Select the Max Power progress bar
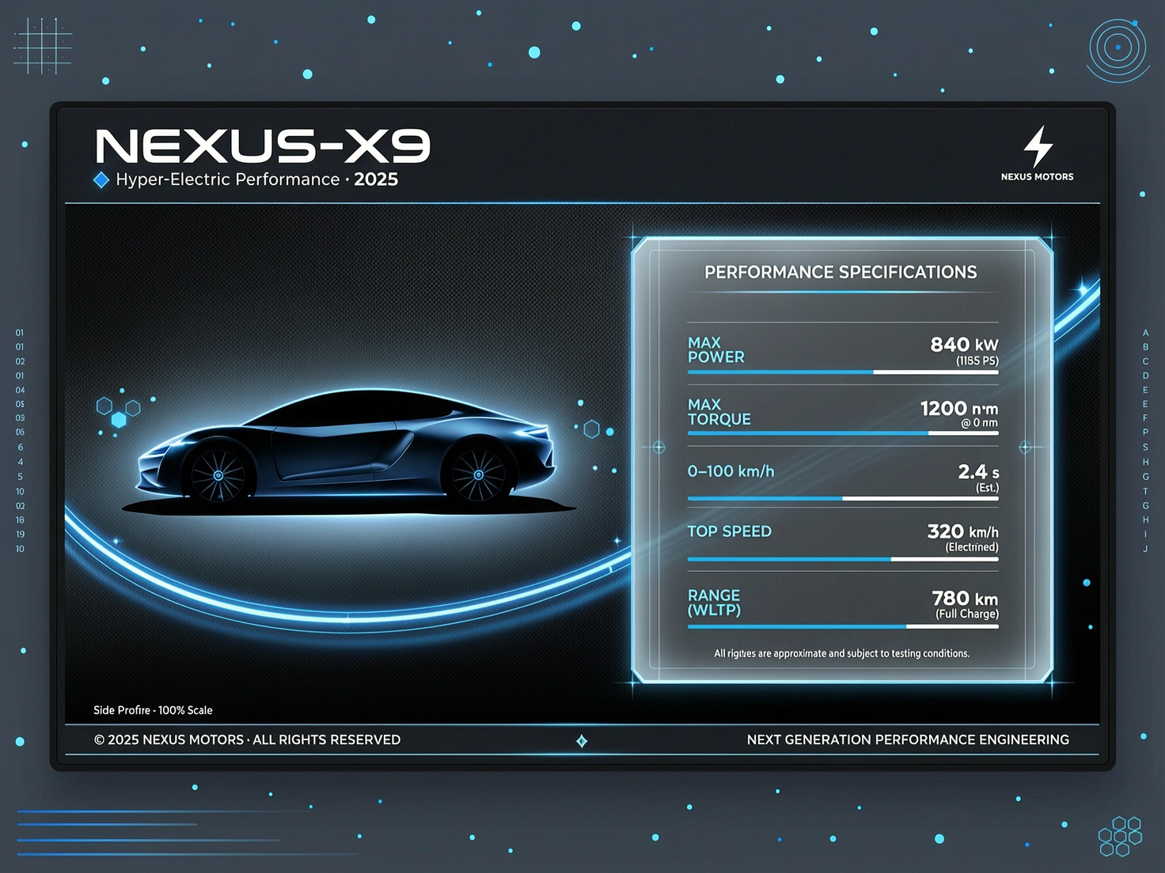This screenshot has height=873, width=1165. [x=843, y=372]
